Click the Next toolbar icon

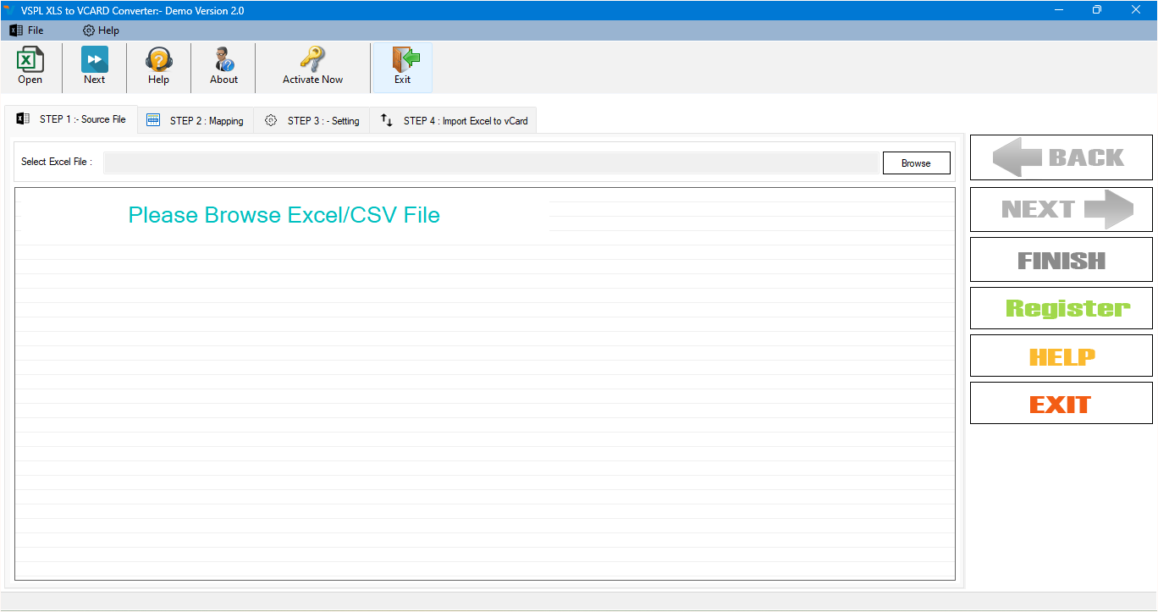94,66
